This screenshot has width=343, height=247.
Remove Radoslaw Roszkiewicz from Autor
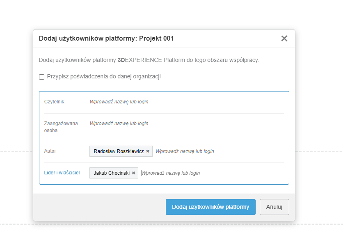[x=148, y=151]
